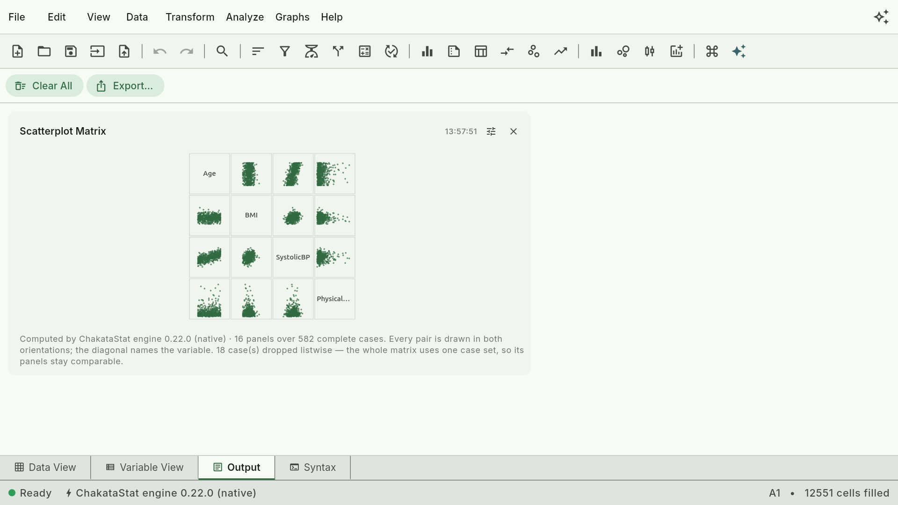Screen dimensions: 898x505
Task: Click the split file branching-arrows icon
Action: pos(338,51)
